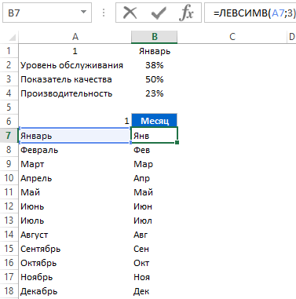Select column B header
The image size is (296, 299).
pos(154,37)
